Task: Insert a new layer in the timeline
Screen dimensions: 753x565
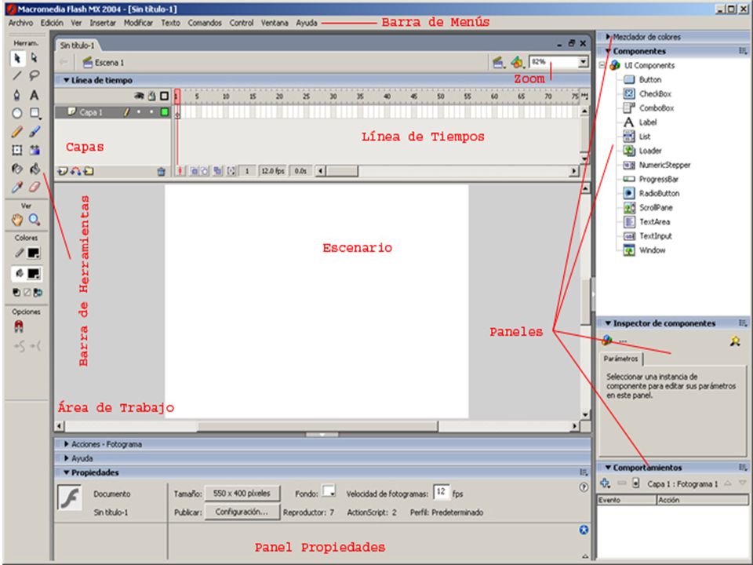Action: (63, 171)
